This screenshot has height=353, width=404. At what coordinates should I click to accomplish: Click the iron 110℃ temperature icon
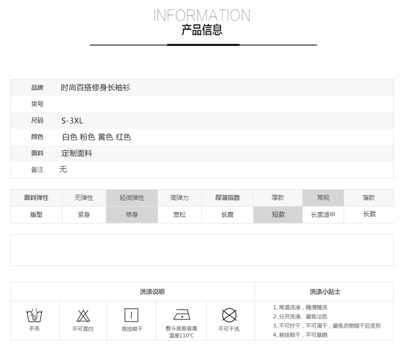click(x=181, y=315)
